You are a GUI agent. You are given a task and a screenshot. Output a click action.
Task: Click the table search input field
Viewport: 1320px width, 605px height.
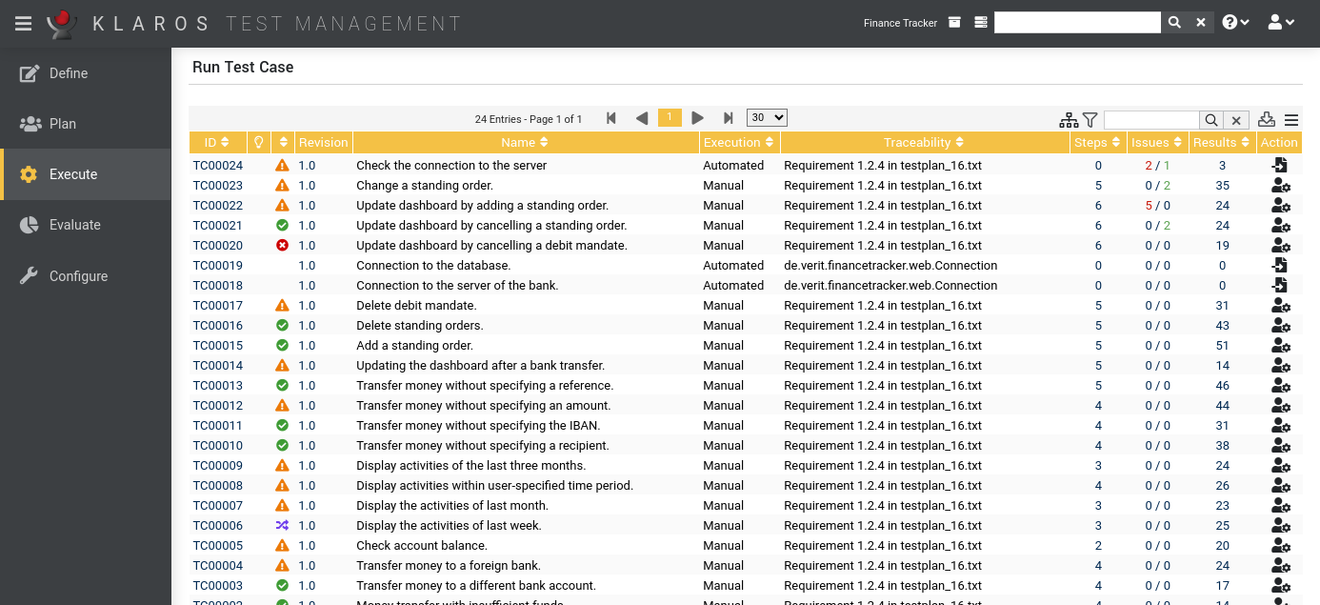tap(1150, 120)
